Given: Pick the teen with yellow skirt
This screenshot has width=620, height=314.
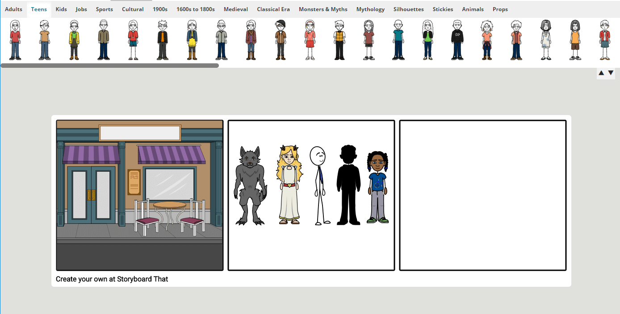Looking at the screenshot, I should 192,40.
